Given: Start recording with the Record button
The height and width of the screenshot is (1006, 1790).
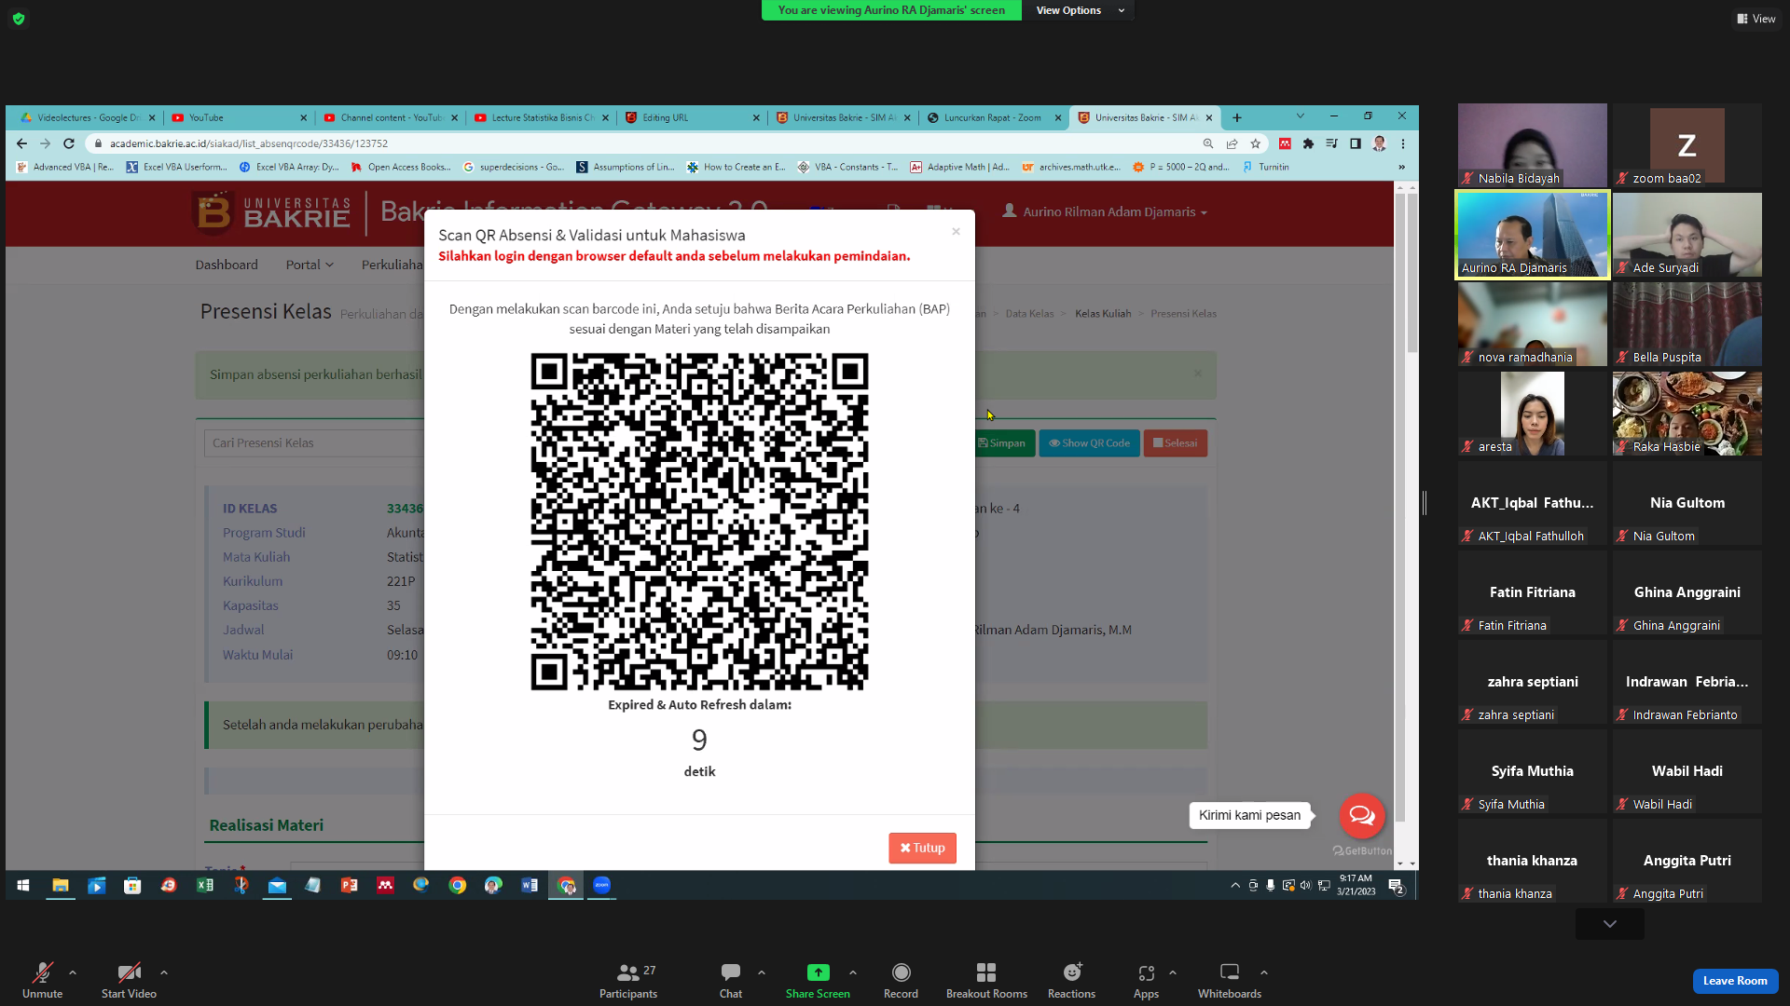Looking at the screenshot, I should (901, 980).
